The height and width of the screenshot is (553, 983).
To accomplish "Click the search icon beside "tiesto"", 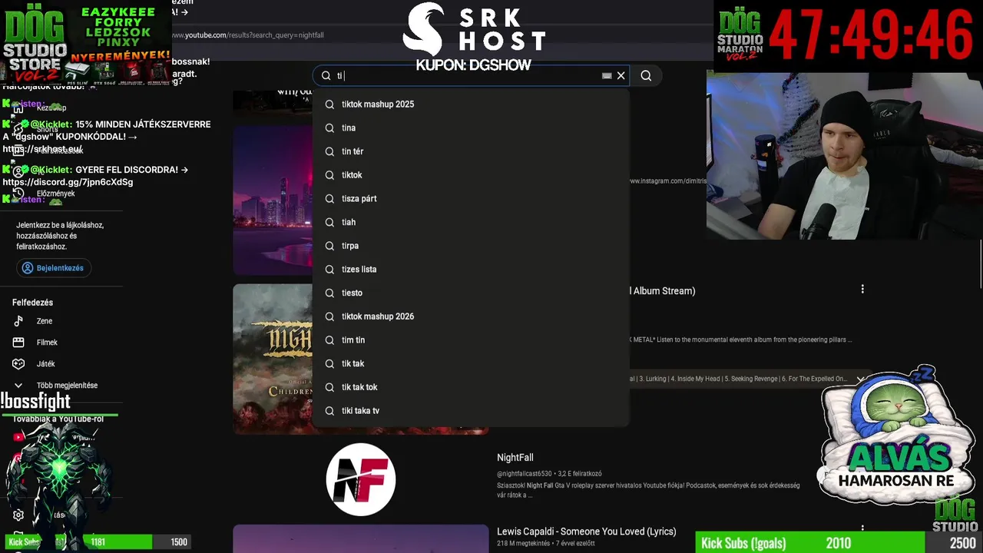I will [x=329, y=293].
